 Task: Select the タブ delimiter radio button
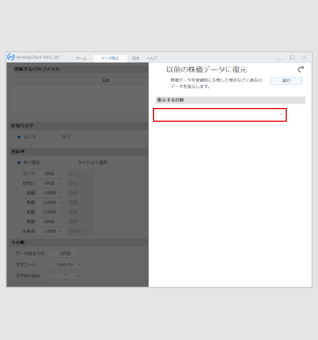point(57,137)
